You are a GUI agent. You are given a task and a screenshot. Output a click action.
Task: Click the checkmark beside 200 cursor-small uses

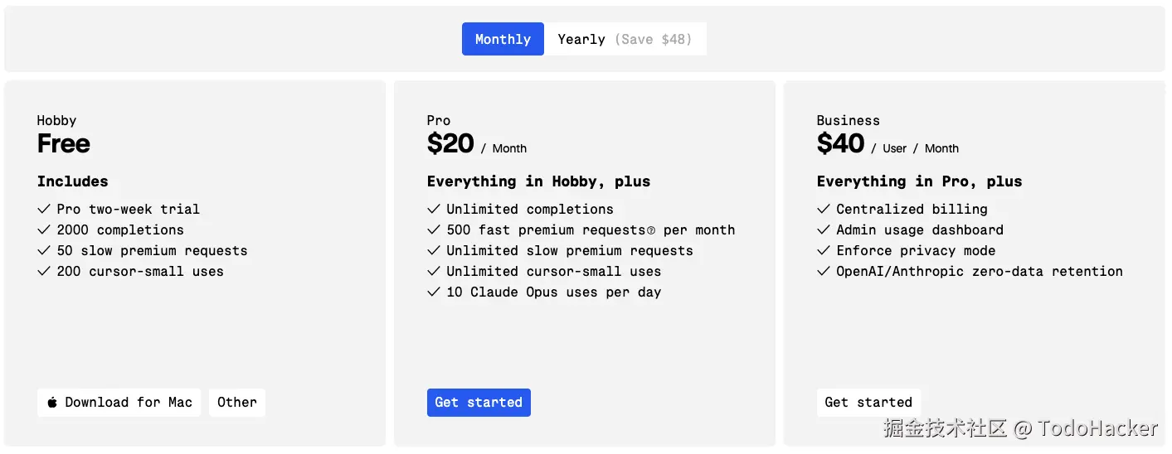[44, 272]
